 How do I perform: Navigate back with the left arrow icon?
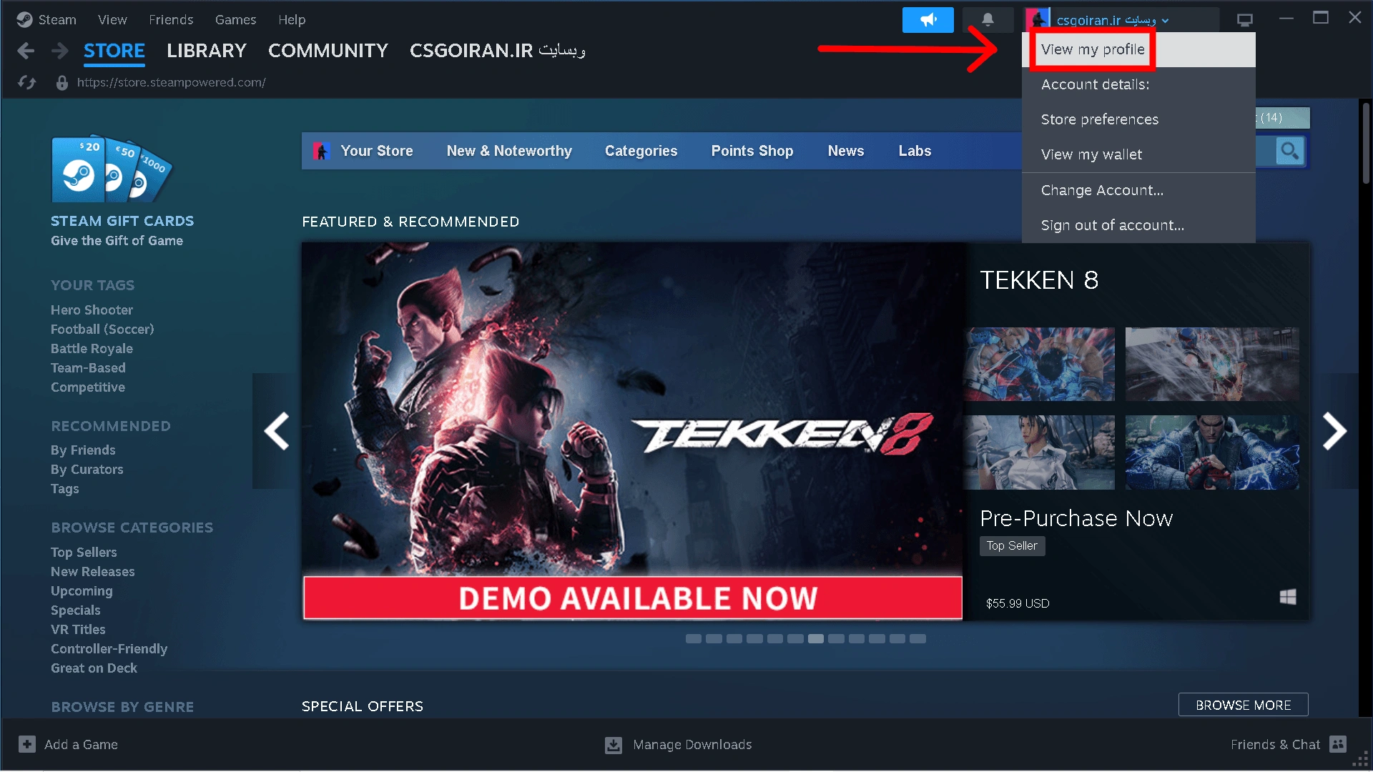tap(26, 50)
